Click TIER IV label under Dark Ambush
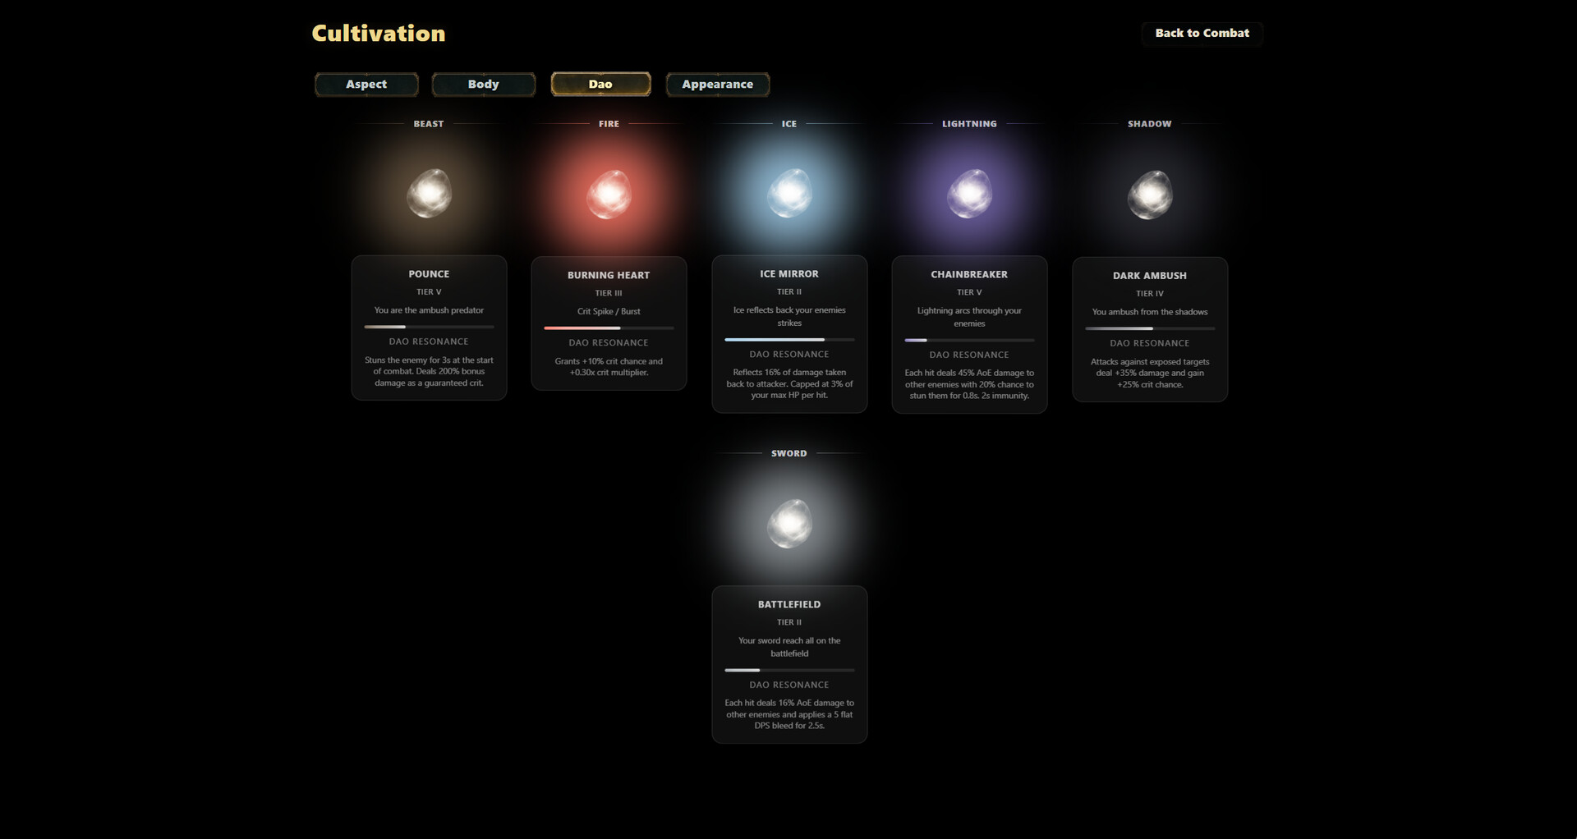The image size is (1577, 839). coord(1150,293)
